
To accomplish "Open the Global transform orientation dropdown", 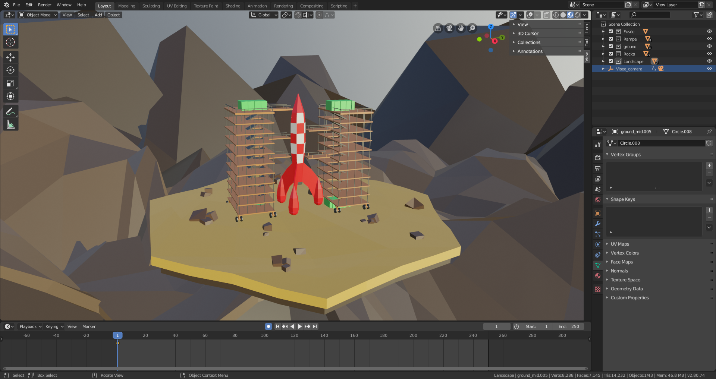I will [x=264, y=15].
